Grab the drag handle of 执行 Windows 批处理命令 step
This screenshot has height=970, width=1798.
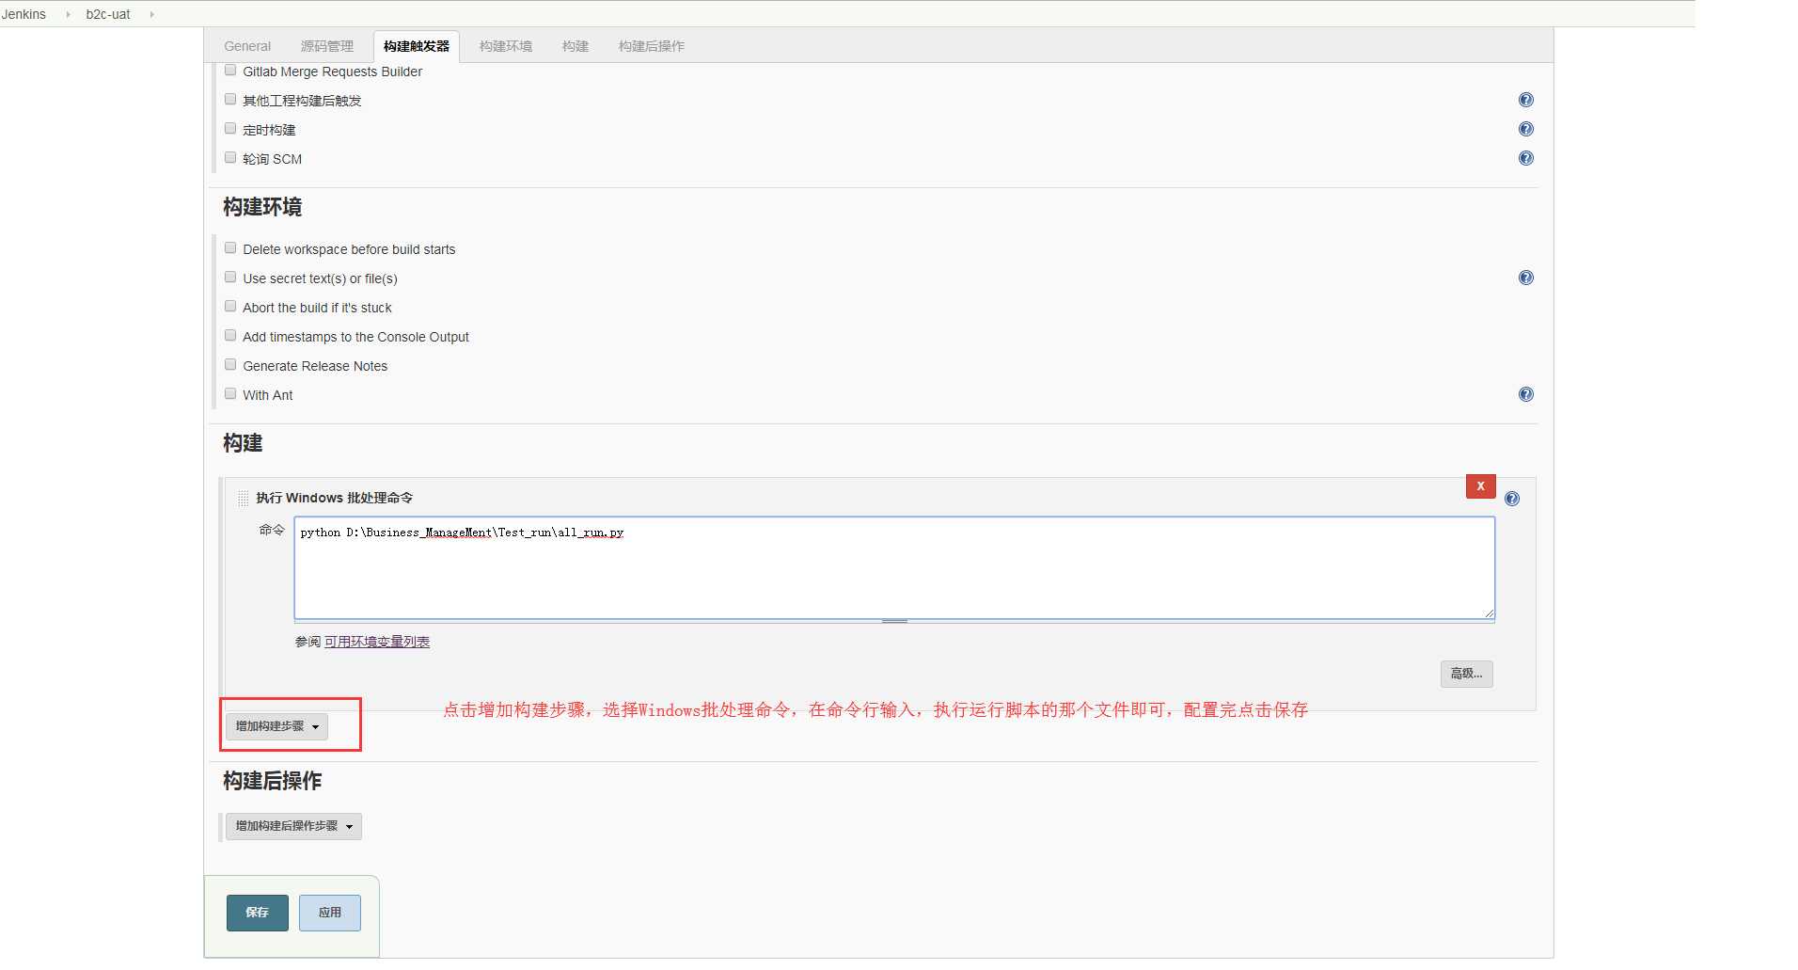point(244,498)
